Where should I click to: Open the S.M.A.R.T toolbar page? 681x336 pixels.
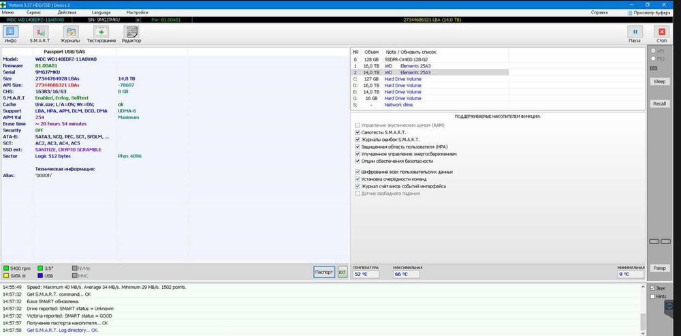point(40,34)
